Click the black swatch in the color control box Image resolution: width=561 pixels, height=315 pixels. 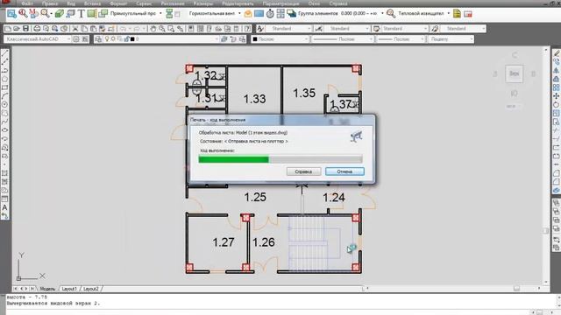click(255, 38)
